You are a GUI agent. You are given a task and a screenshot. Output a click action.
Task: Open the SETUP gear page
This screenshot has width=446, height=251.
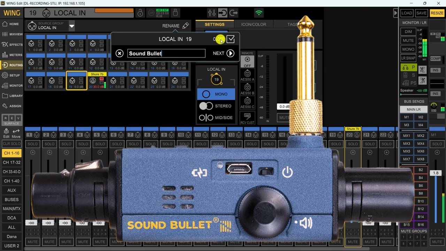11,75
